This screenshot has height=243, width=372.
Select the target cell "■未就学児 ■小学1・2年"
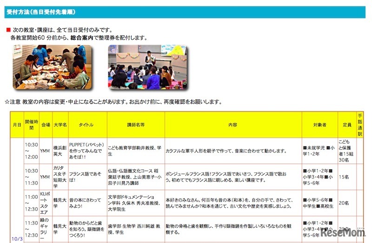[x=320, y=151]
